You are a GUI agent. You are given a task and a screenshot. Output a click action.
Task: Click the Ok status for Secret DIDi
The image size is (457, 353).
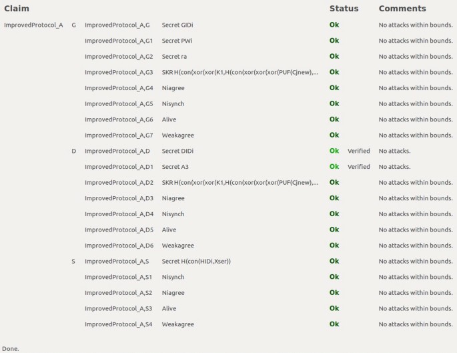pos(334,151)
